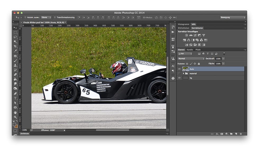Viewport: 259px width, 155px height.
Task: Add a Color Balance adjustment (scales icon)
Action: point(189,40)
